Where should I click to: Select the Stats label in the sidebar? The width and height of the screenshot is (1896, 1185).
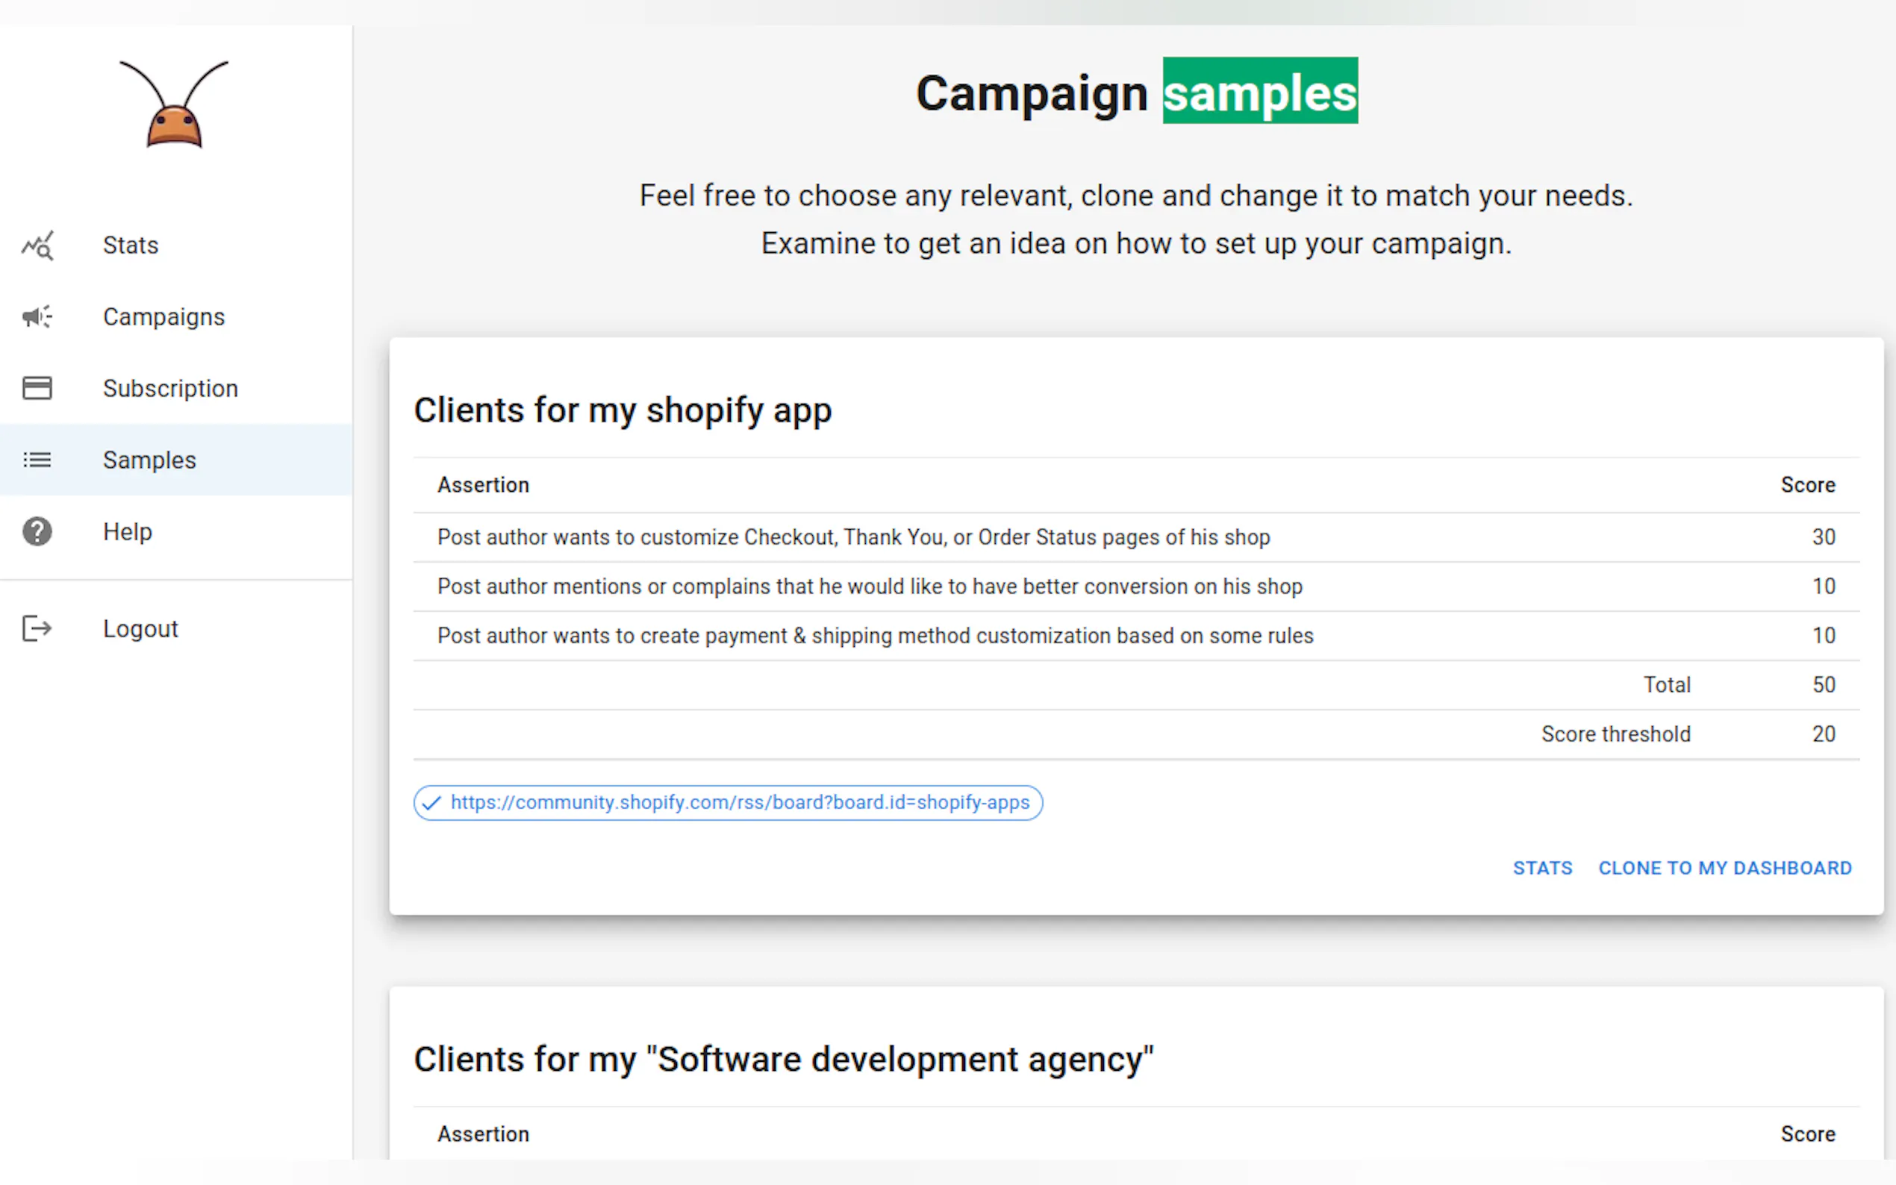click(x=131, y=246)
